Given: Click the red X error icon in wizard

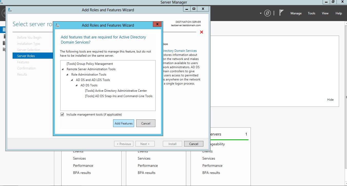Looking at the screenshot, I should point(201,32).
